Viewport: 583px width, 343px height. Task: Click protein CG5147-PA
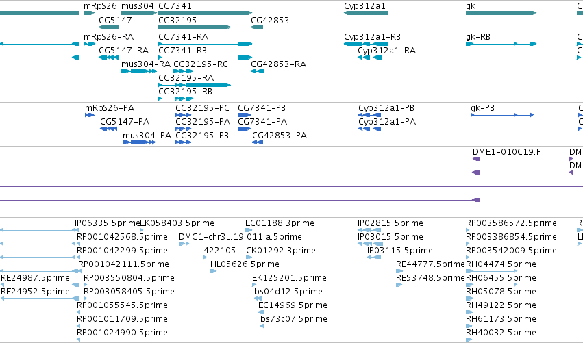click(x=108, y=129)
